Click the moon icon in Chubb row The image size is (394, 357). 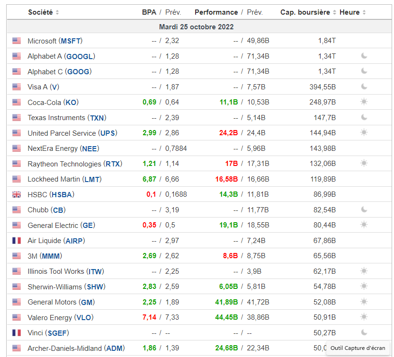click(x=364, y=210)
